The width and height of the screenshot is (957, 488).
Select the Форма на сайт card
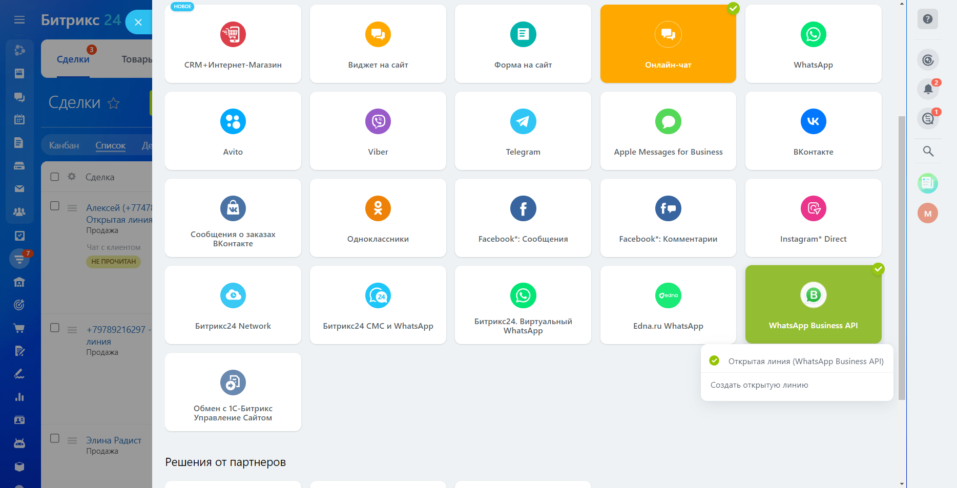pyautogui.click(x=523, y=44)
